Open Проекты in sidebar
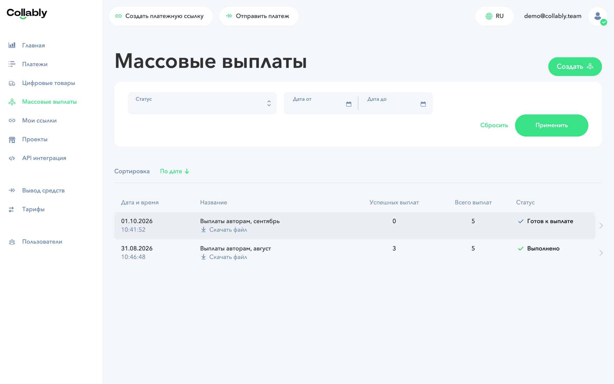This screenshot has height=384, width=614. pyautogui.click(x=35, y=139)
